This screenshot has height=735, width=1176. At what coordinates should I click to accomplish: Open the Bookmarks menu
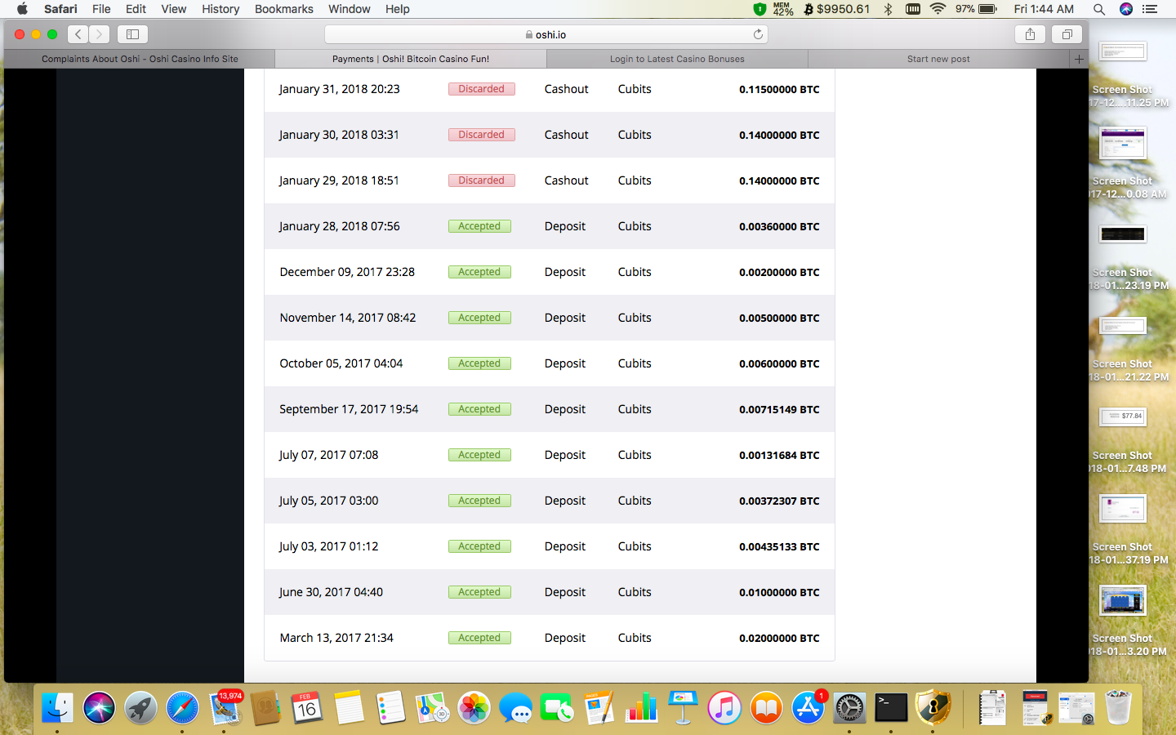point(283,9)
